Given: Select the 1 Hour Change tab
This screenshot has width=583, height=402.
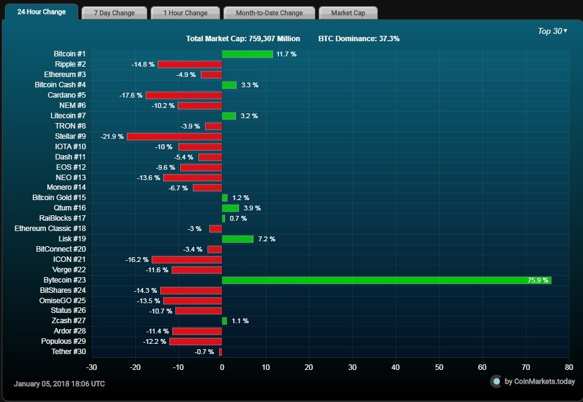Looking at the screenshot, I should (x=185, y=13).
